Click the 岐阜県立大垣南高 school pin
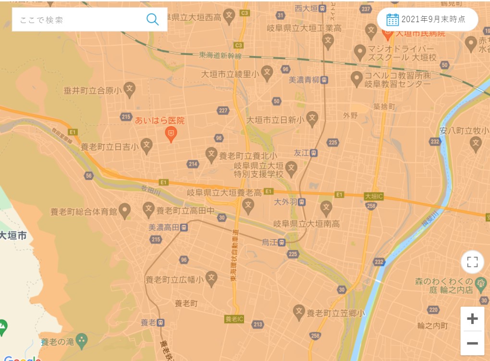490x361 pixels. coord(326,209)
